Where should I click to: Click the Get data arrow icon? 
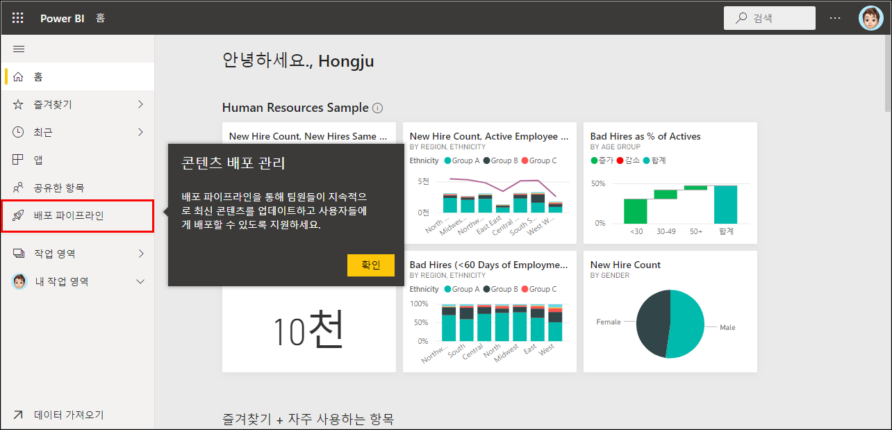point(18,415)
